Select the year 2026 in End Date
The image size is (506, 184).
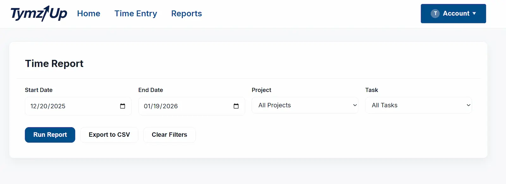(x=170, y=106)
